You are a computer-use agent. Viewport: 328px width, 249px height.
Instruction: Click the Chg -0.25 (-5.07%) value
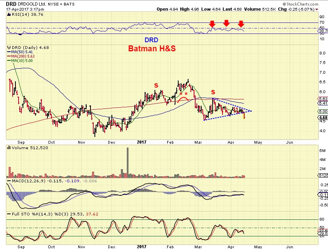tap(296, 9)
